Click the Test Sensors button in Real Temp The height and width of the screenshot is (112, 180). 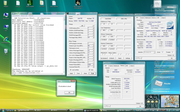point(104,58)
